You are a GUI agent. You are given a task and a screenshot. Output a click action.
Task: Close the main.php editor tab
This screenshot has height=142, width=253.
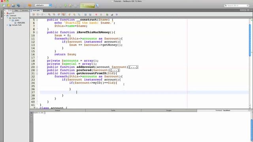[x=42, y=11]
